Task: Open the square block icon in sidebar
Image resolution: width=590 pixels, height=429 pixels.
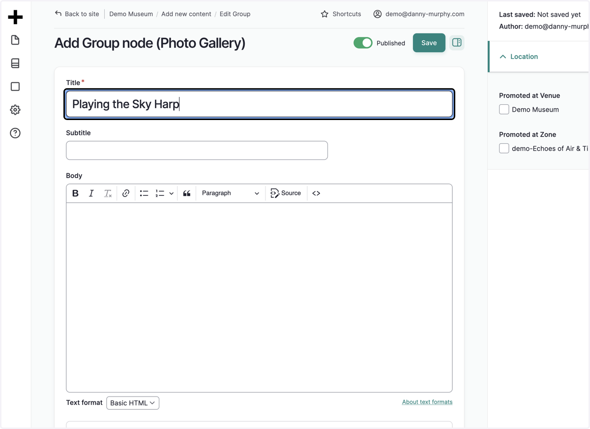Action: (15, 87)
